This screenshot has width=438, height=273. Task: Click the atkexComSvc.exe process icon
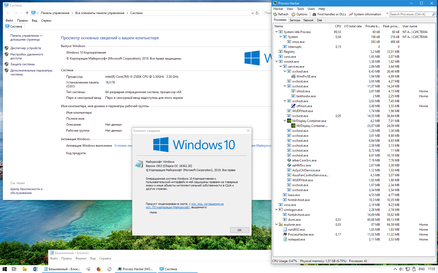pyautogui.click(x=289, y=160)
